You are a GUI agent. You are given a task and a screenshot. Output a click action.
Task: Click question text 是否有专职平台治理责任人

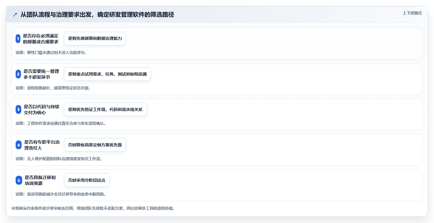tap(42, 145)
